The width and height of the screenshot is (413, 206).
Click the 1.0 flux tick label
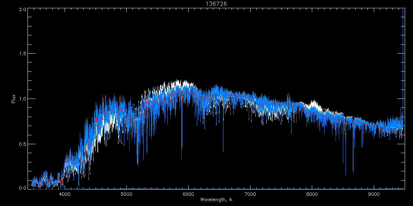(22, 99)
